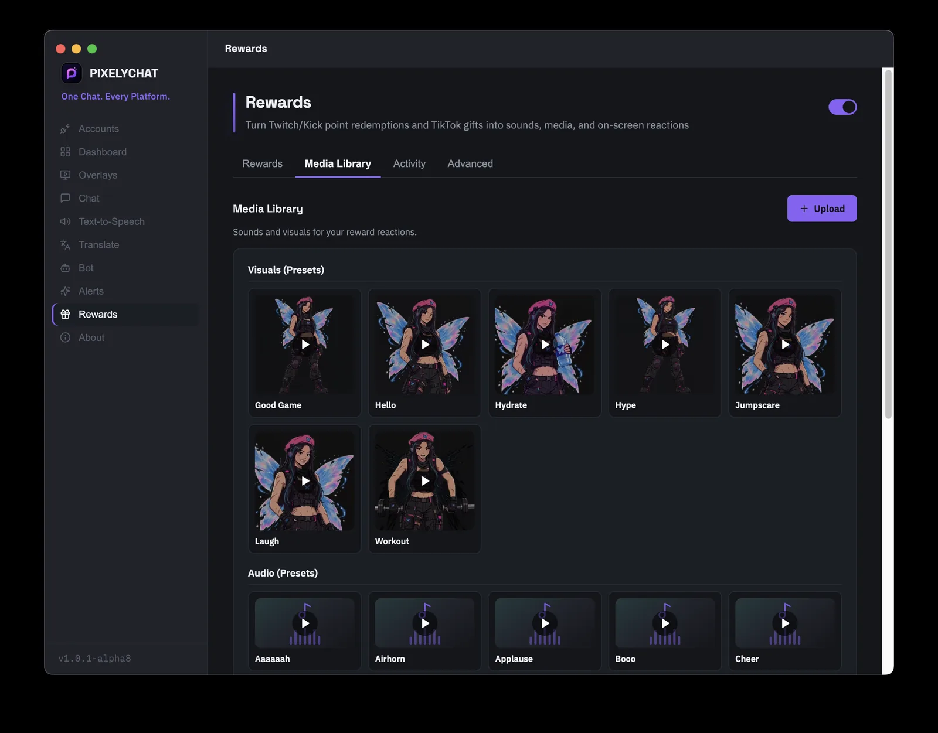Open the Activity tab
The image size is (938, 733).
point(409,163)
